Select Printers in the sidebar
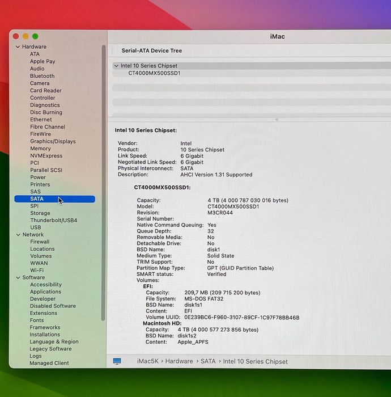This screenshot has height=397, width=391. pos(40,184)
